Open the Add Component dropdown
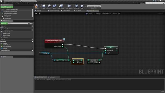 click(x=7, y=7)
